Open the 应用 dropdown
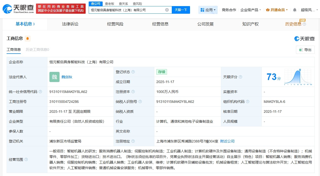Screen dimensions: 320x176 click(x=208, y=10)
